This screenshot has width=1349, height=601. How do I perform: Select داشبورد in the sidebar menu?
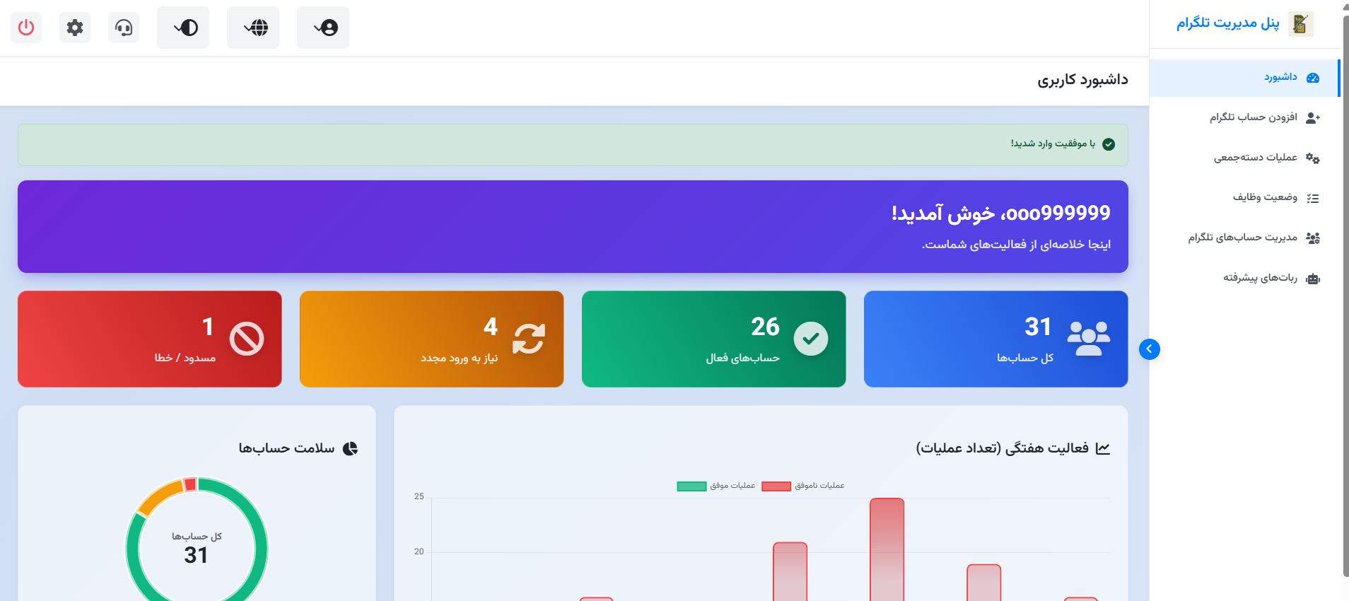[1280, 77]
